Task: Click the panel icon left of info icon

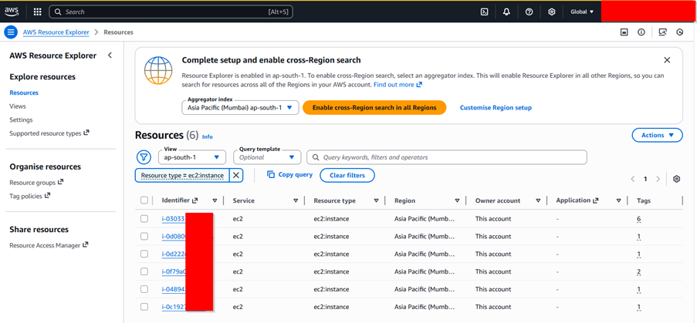Action: 624,32
